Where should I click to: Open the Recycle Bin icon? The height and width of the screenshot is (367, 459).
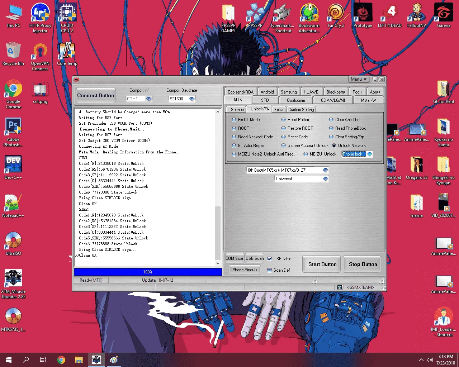coord(13,54)
